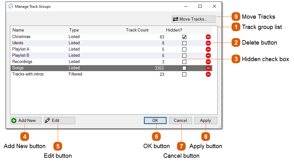Delete the Christmas track group
Viewport: 294px width, 164px height.
tap(208, 37)
